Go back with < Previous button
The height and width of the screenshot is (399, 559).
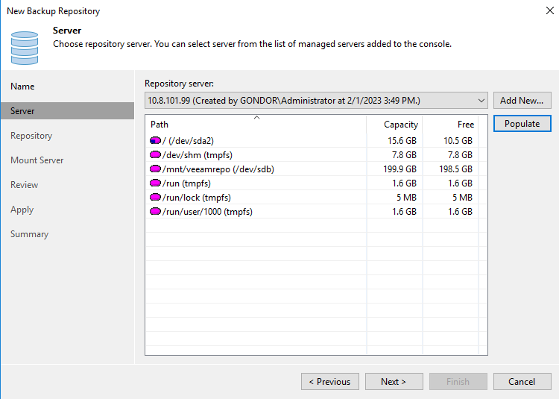point(330,382)
